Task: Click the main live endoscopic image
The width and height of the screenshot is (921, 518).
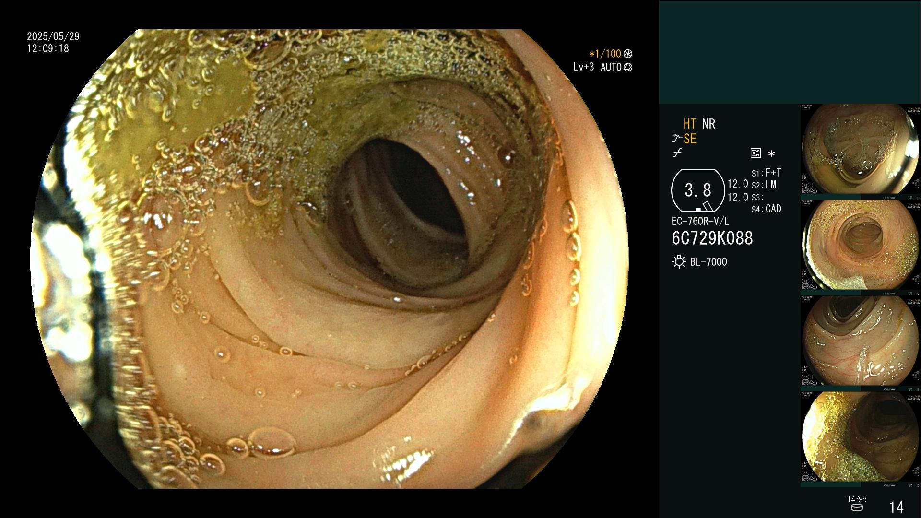Action: [330, 259]
